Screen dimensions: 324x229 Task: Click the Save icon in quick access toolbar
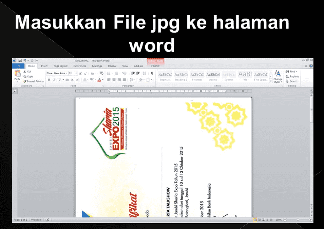(20, 60)
